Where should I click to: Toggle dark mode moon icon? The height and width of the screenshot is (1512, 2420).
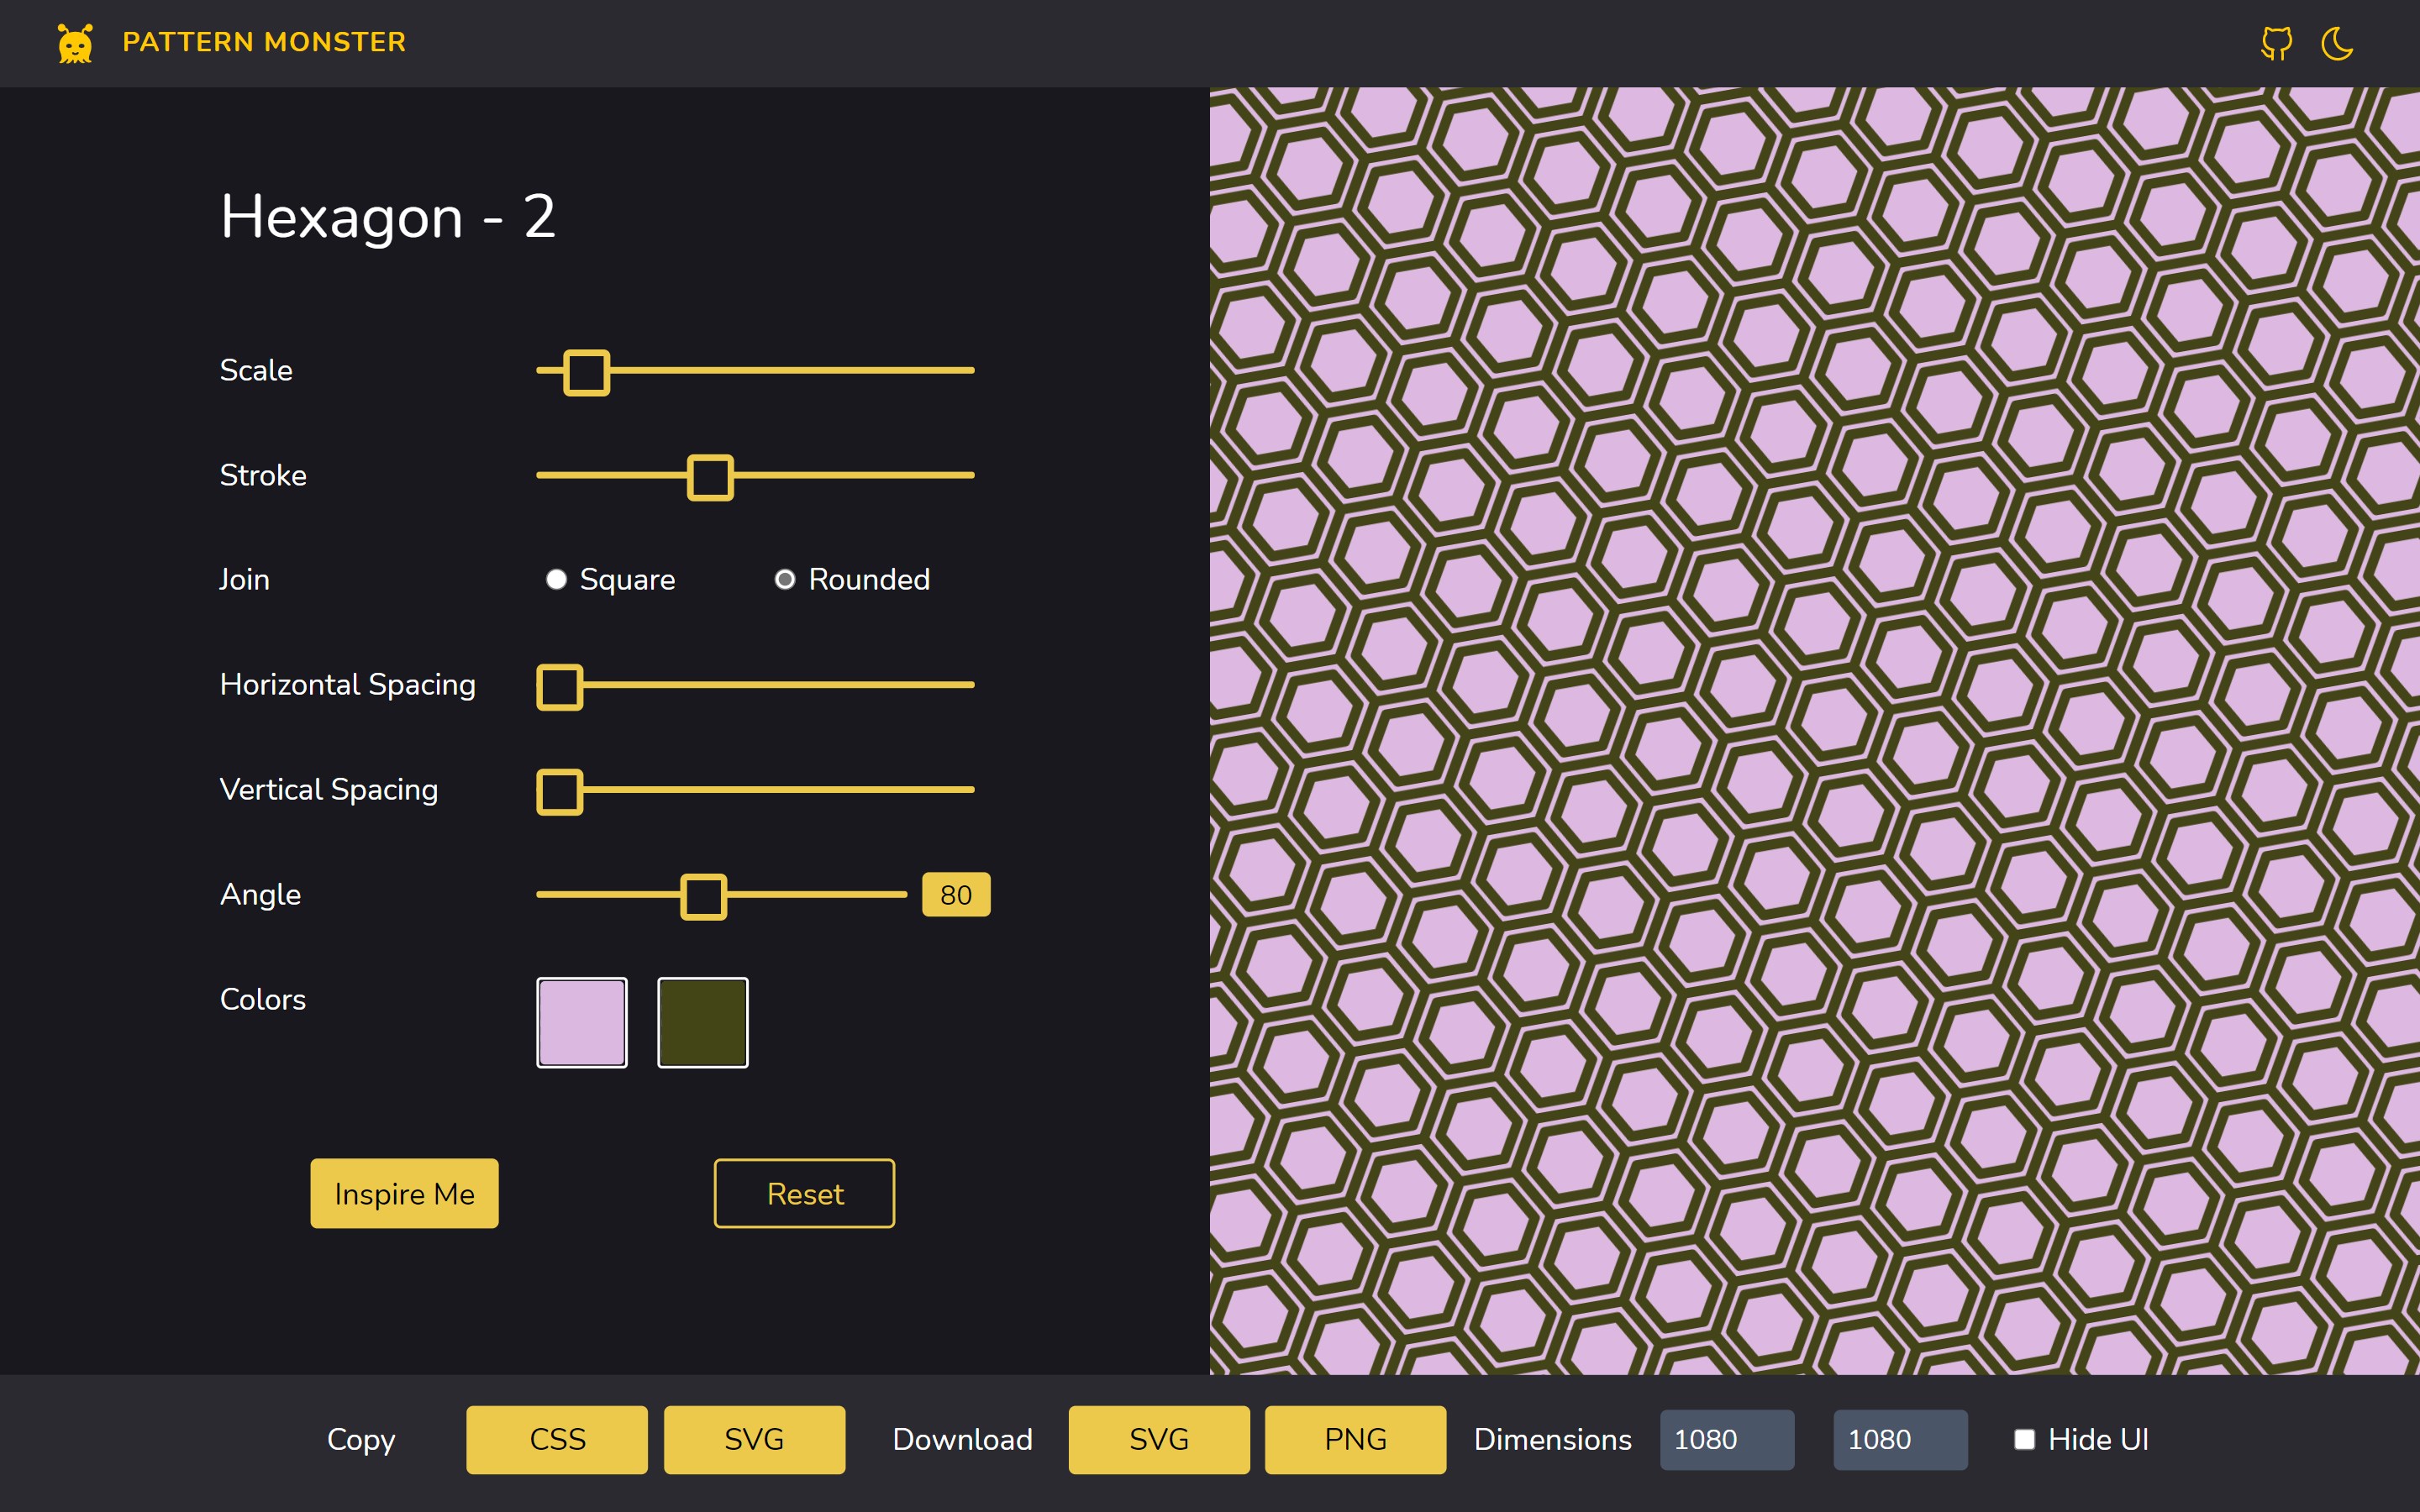coord(2336,43)
